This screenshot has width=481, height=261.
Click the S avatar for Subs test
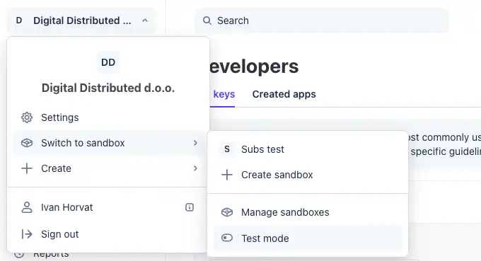coord(227,149)
